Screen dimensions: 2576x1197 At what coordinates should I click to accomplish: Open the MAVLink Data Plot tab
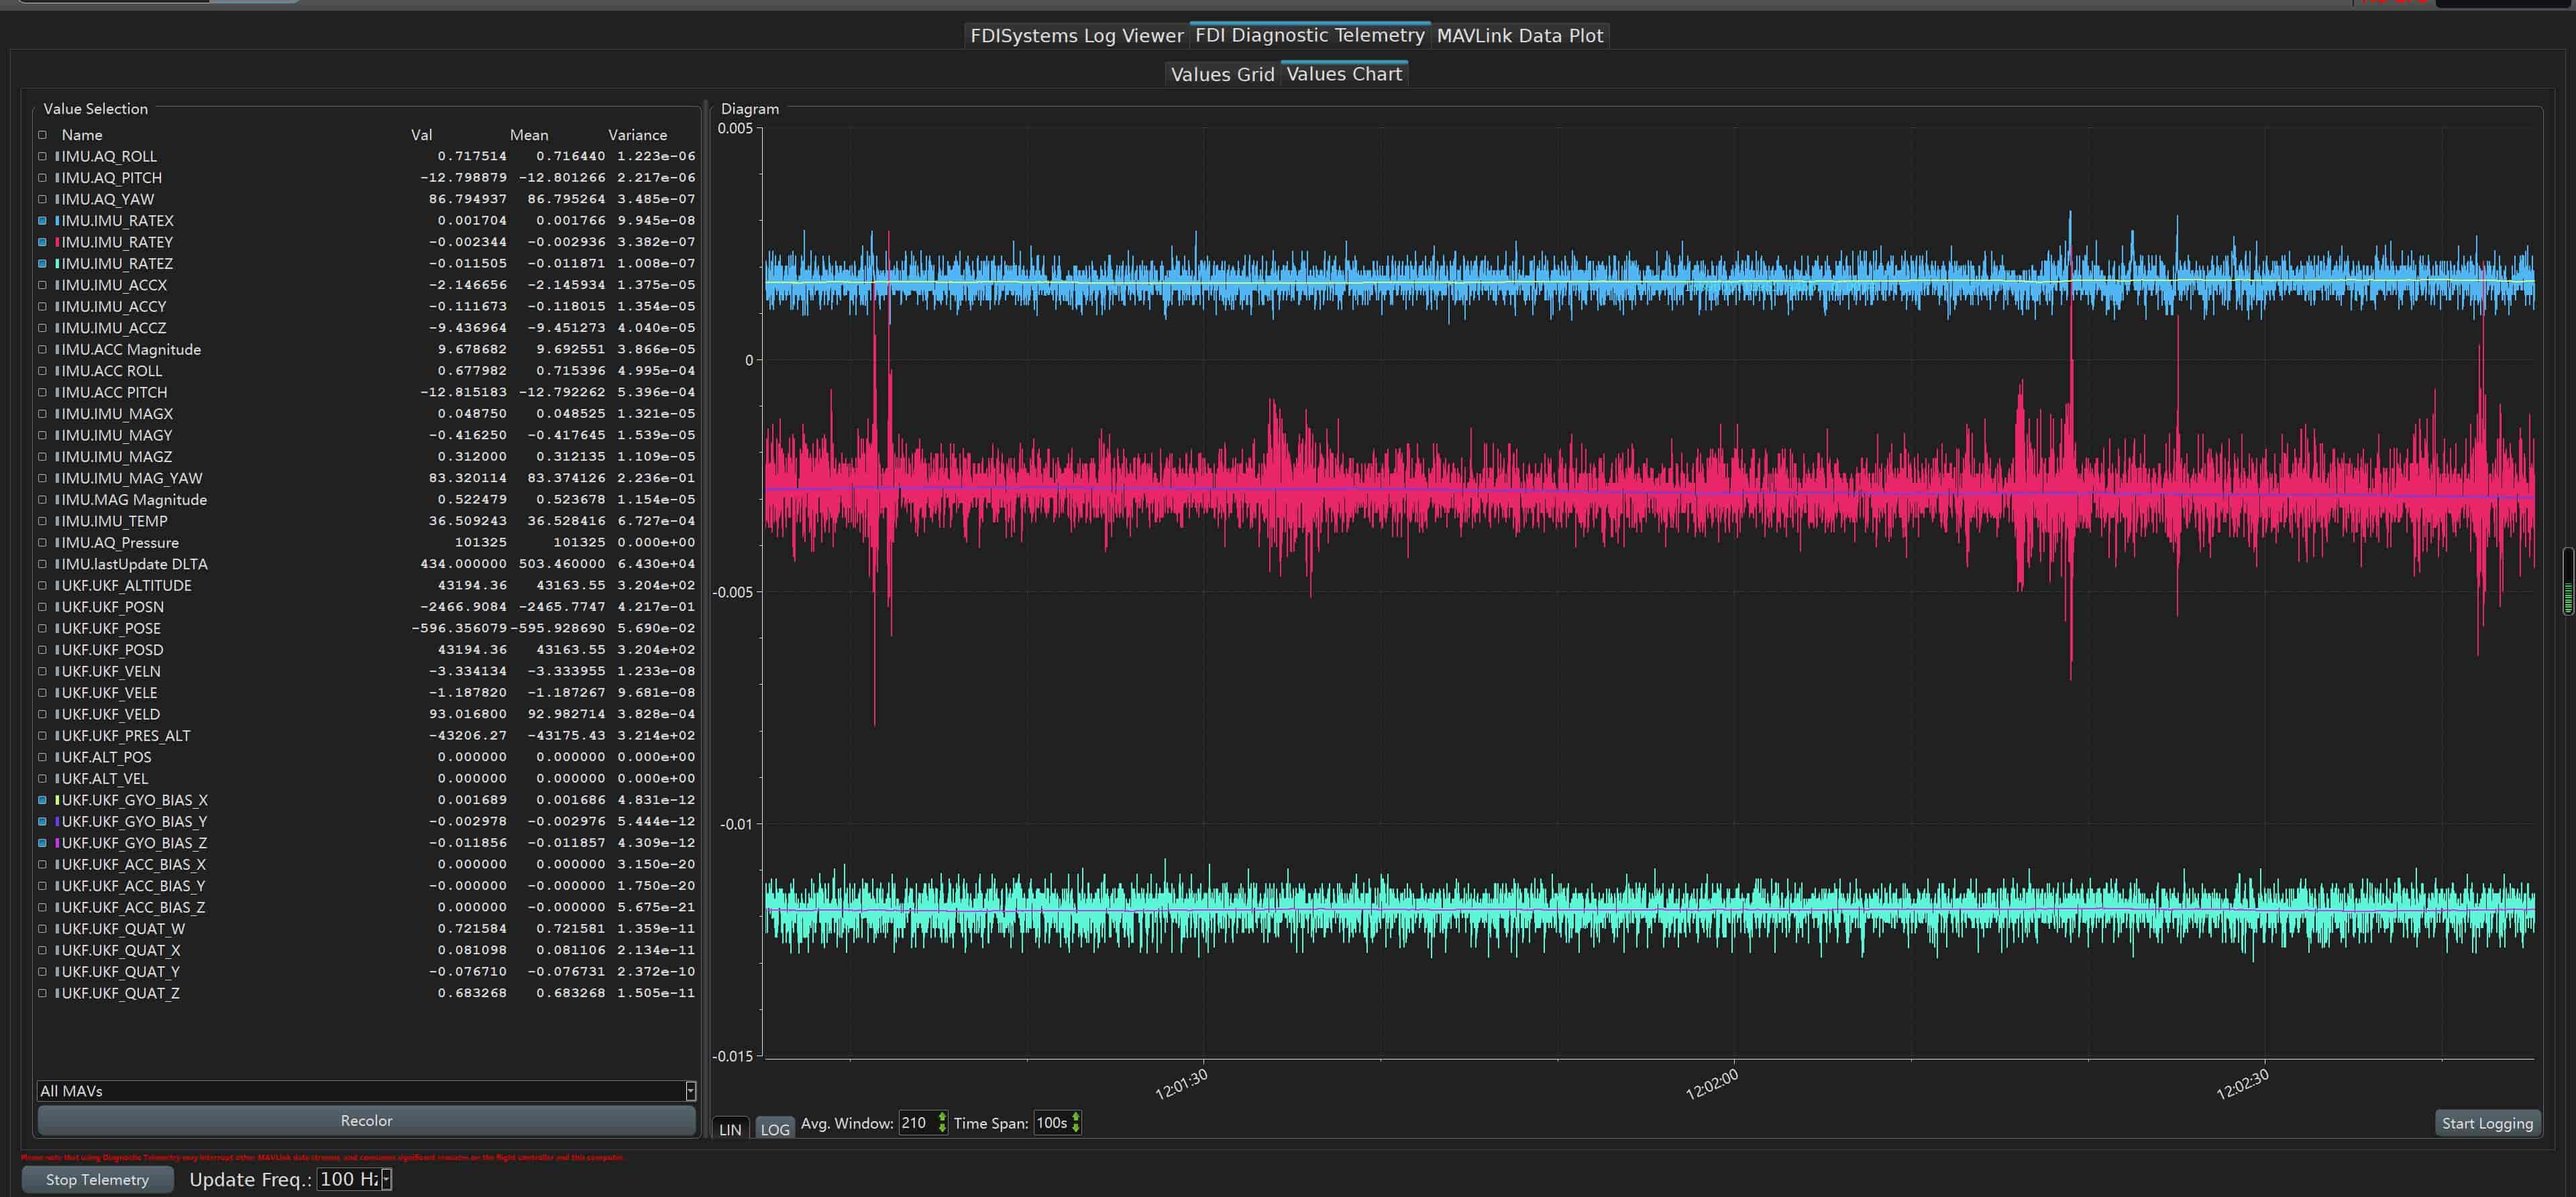coord(1519,36)
